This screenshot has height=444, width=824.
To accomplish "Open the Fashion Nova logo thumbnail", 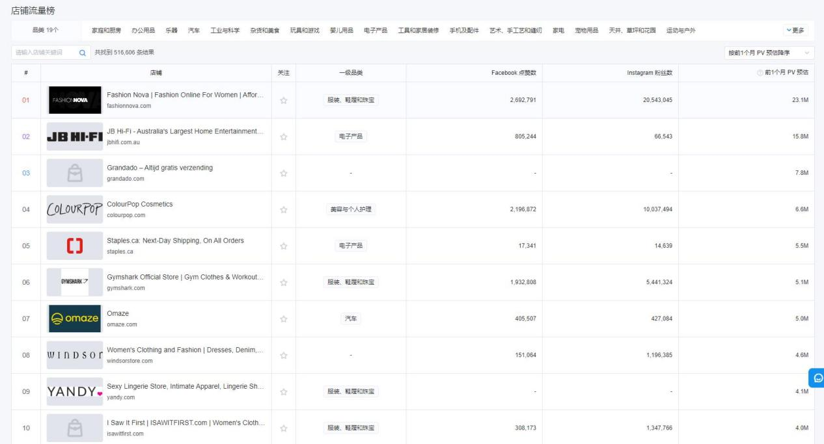I will [75, 100].
